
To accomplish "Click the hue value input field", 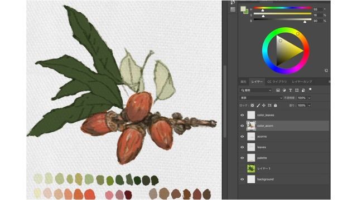I will [x=317, y=9].
